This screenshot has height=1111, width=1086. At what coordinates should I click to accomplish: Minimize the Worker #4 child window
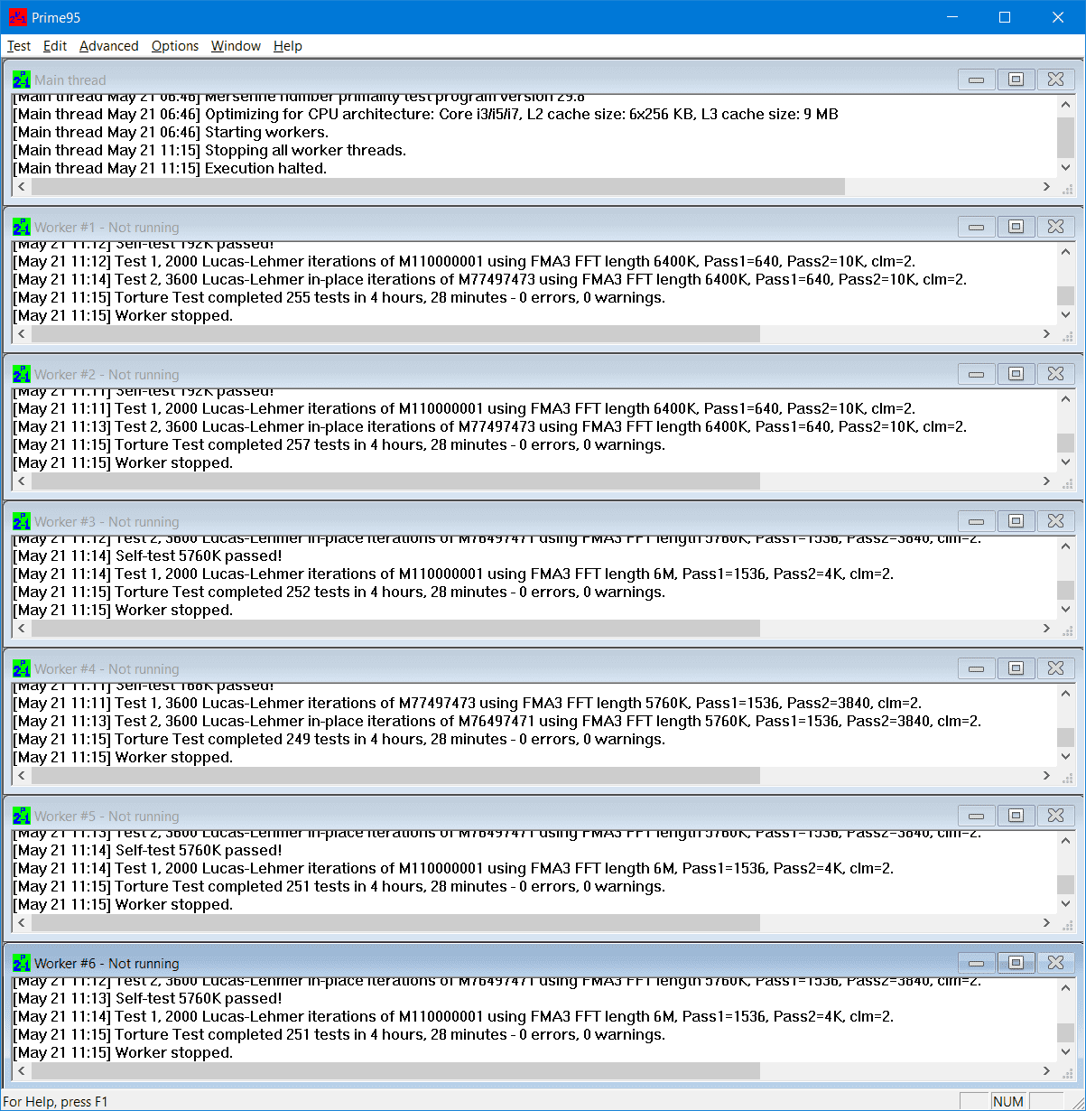(977, 668)
